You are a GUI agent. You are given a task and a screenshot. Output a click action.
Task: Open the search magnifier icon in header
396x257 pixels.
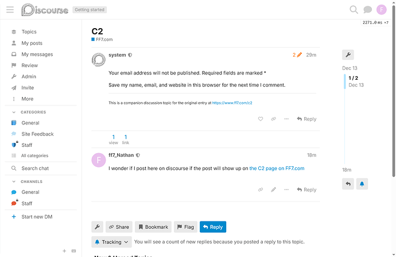tap(354, 10)
